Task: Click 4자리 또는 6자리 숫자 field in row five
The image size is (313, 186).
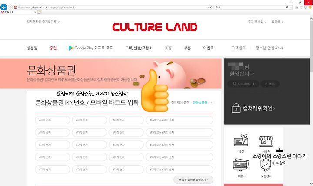Action: pos(180,170)
